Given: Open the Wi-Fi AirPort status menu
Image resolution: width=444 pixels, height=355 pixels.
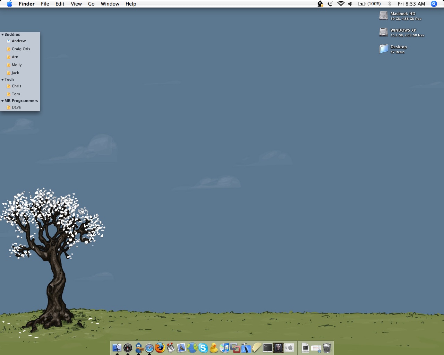Looking at the screenshot, I should click(341, 4).
